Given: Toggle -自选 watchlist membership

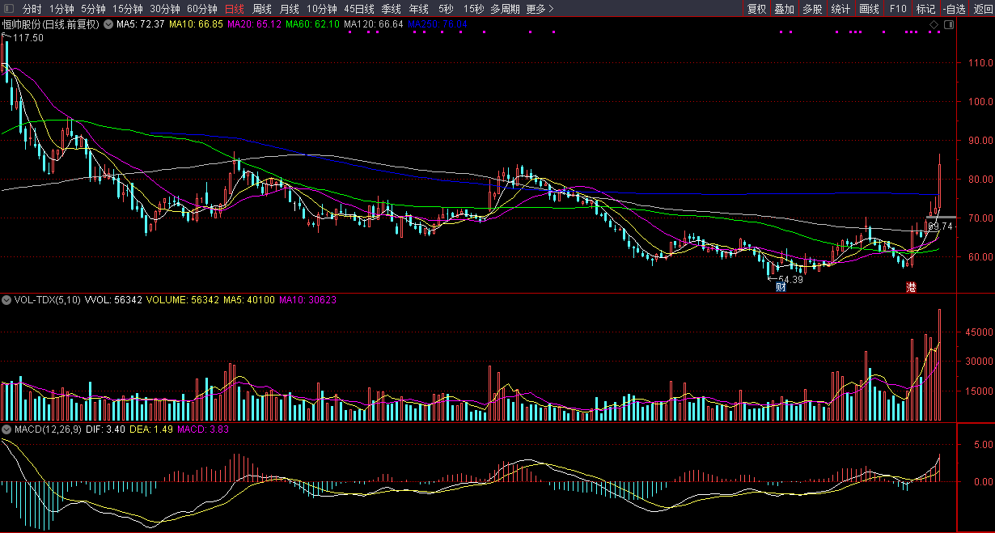Looking at the screenshot, I should click(x=955, y=9).
